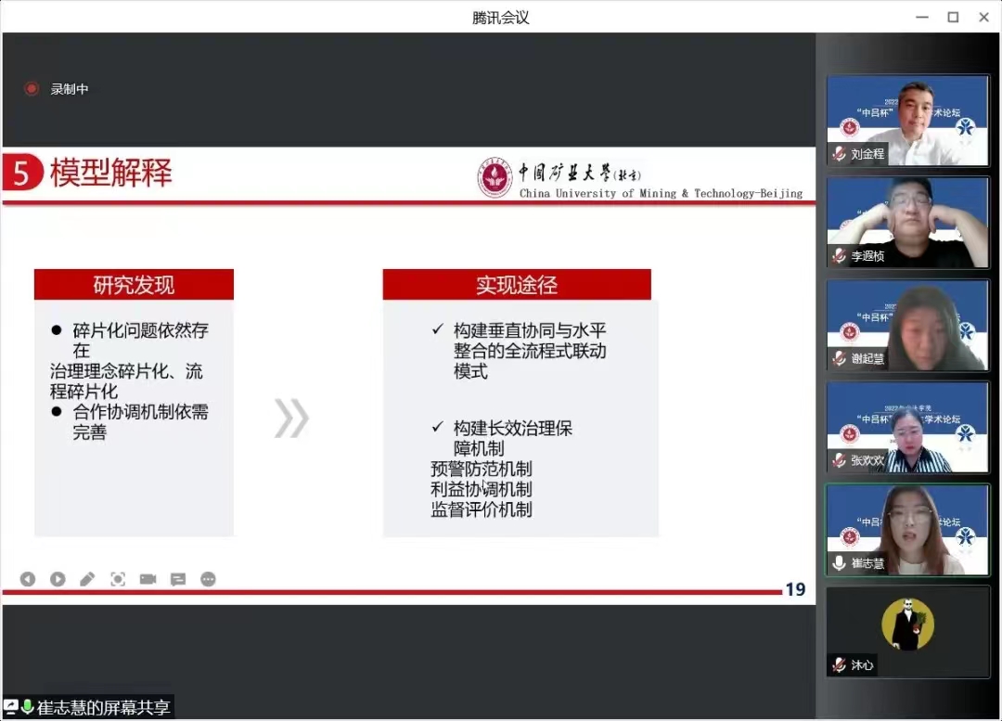Open the more options ellipsis icon
Viewport: 1002px width, 721px height.
pos(208,579)
